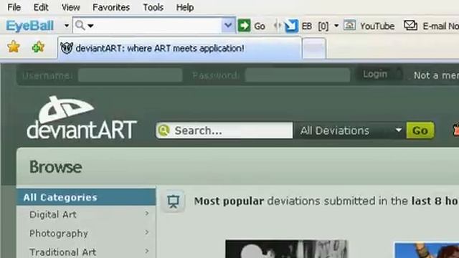
Task: Click the green site search magnifier icon
Action: pos(164,130)
